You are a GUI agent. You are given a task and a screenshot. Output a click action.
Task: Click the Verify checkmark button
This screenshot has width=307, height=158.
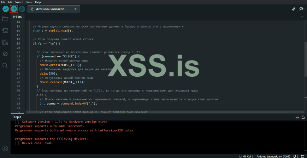tap(6, 9)
